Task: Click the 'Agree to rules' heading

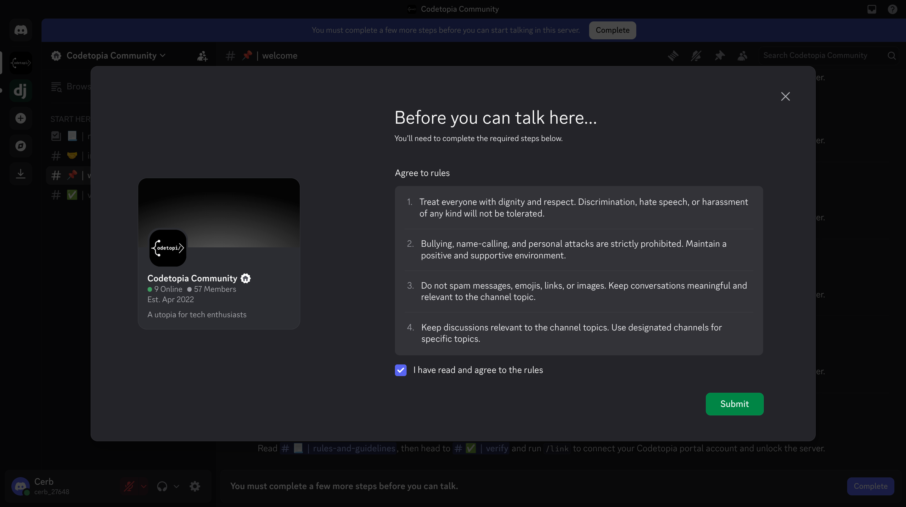Action: [422, 173]
